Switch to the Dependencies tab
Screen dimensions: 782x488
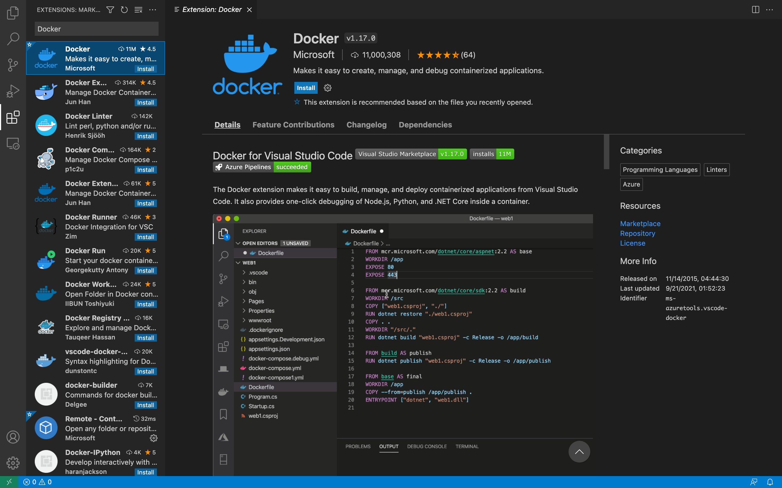(425, 125)
